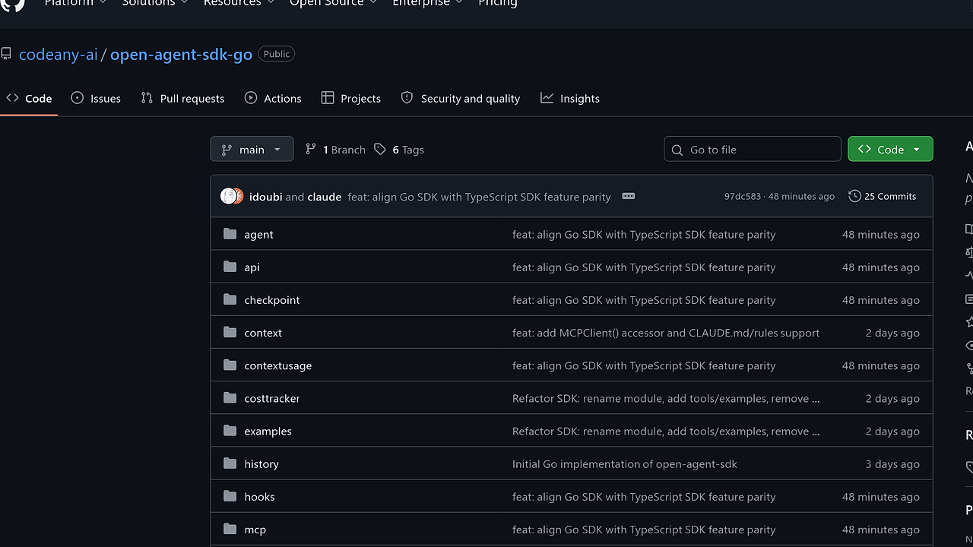Click the search magnifier in Go to file
973x547 pixels.
tap(677, 150)
